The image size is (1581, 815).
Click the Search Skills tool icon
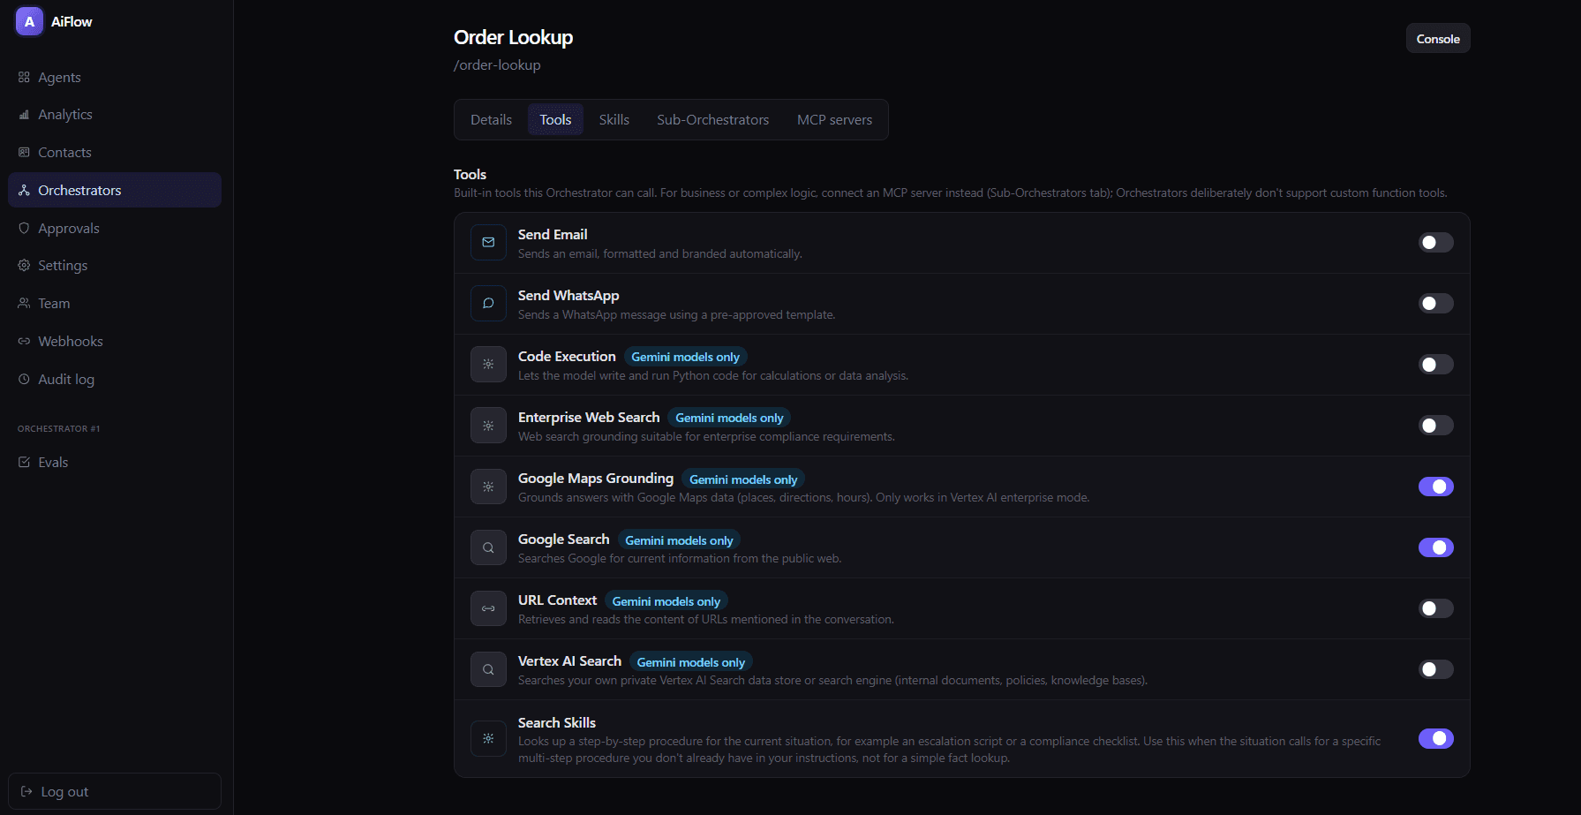pos(488,738)
